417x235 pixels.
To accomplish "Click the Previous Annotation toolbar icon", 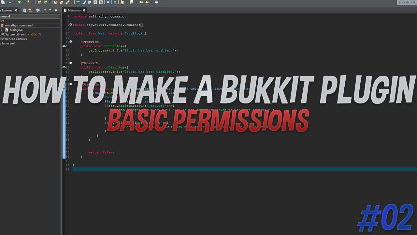I will click(x=131, y=2).
